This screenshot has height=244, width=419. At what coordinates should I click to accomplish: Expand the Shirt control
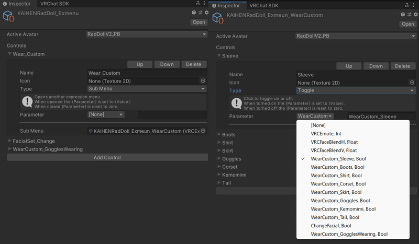tap(219, 143)
